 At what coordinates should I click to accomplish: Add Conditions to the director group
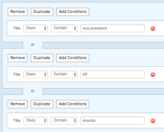click(73, 104)
